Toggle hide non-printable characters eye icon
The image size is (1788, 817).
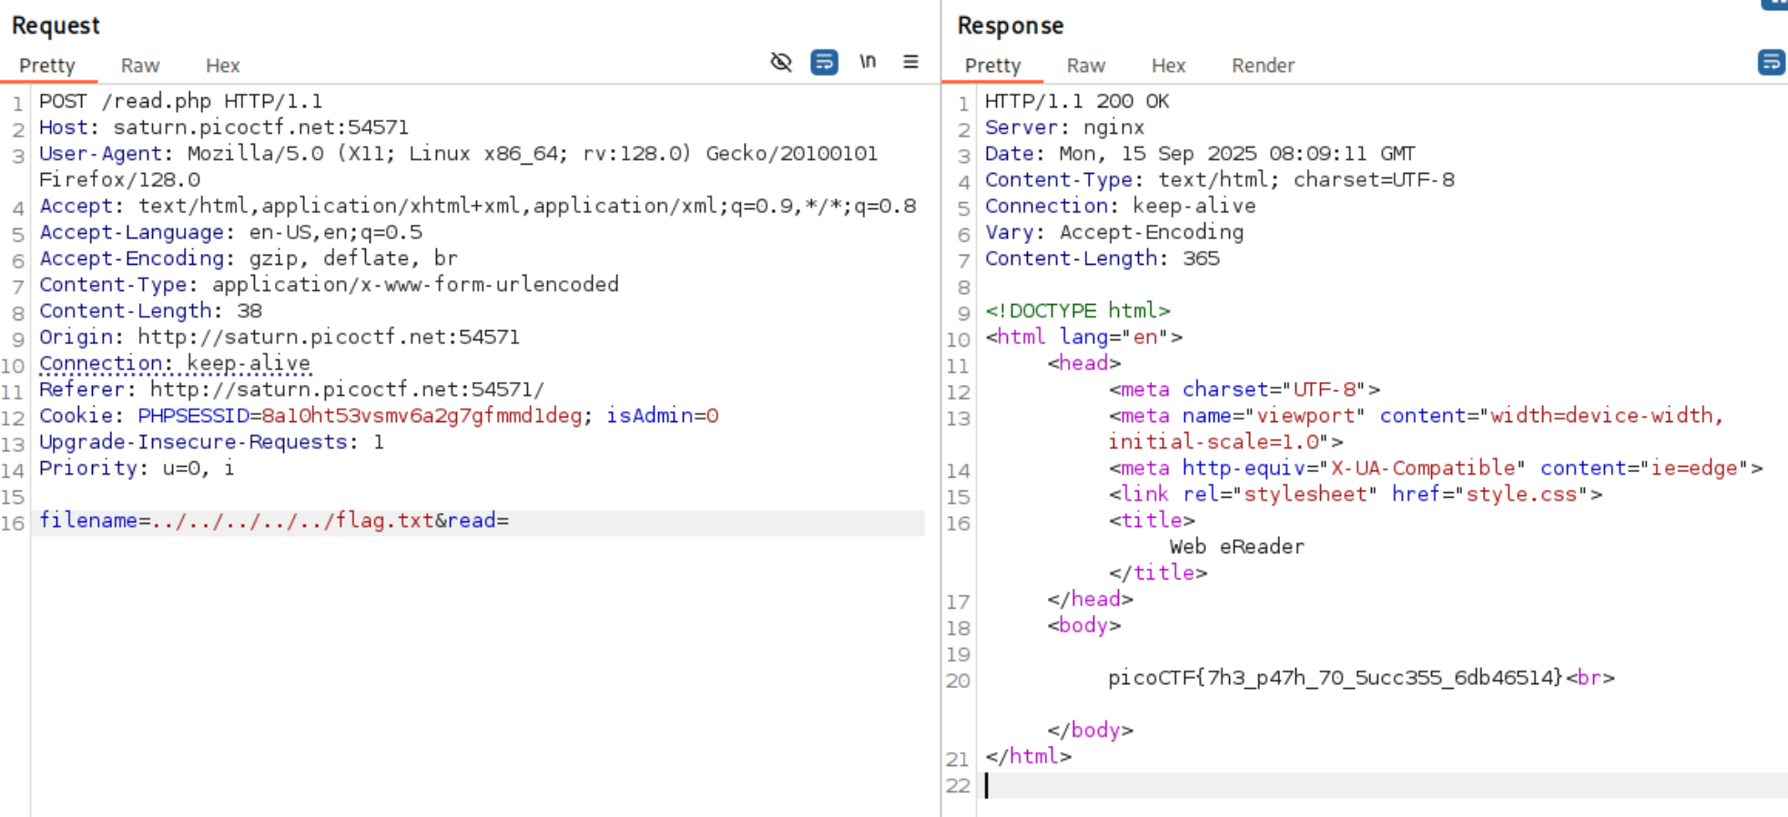coord(781,63)
